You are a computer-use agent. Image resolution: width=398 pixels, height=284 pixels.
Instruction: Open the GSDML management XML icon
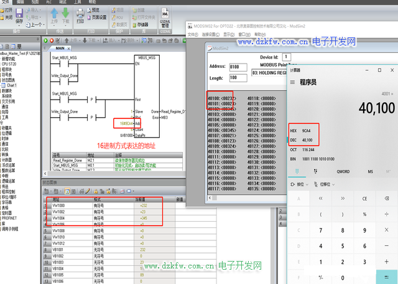165,14
